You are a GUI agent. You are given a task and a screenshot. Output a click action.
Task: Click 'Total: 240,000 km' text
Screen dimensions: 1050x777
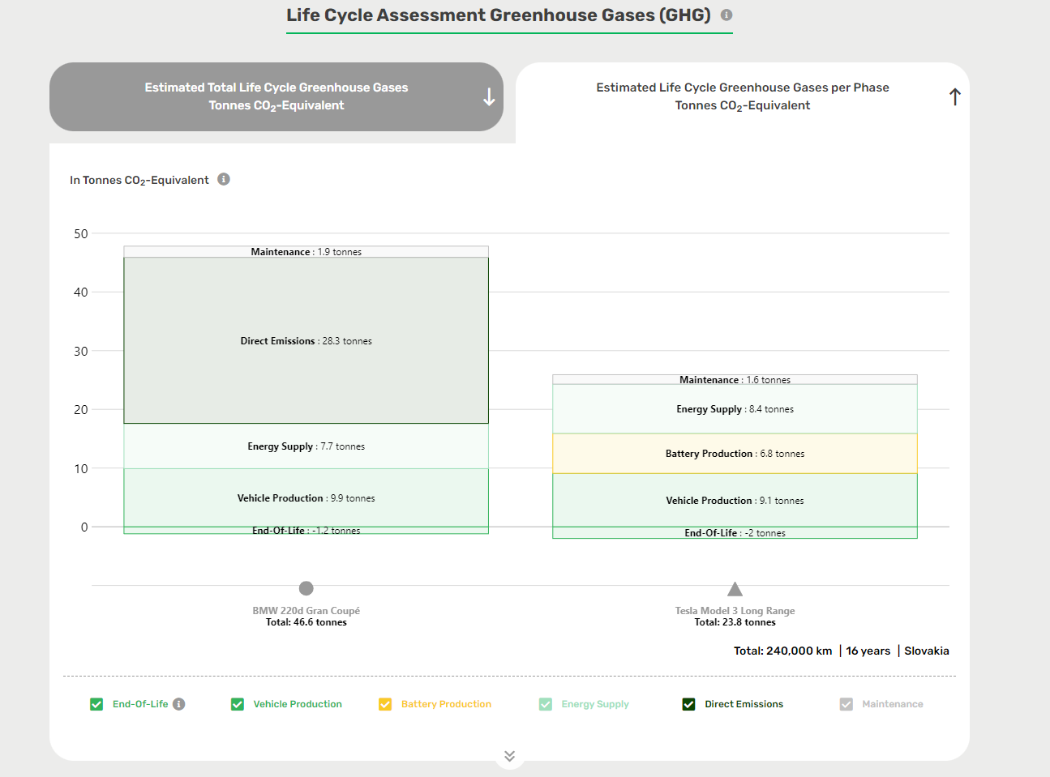pos(782,651)
